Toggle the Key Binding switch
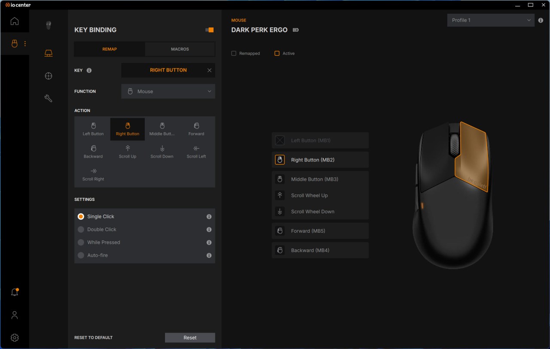This screenshot has width=550, height=349. (209, 30)
